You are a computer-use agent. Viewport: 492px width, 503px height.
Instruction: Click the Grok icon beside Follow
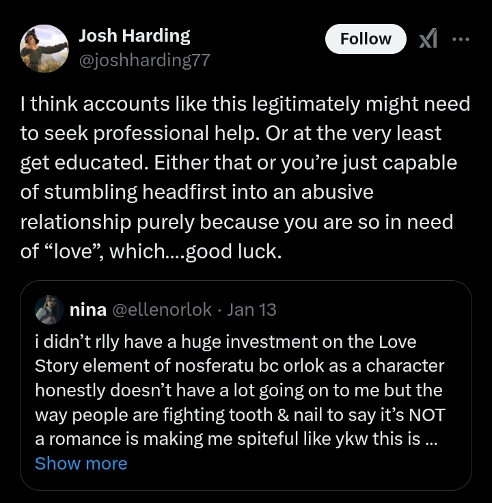point(428,40)
